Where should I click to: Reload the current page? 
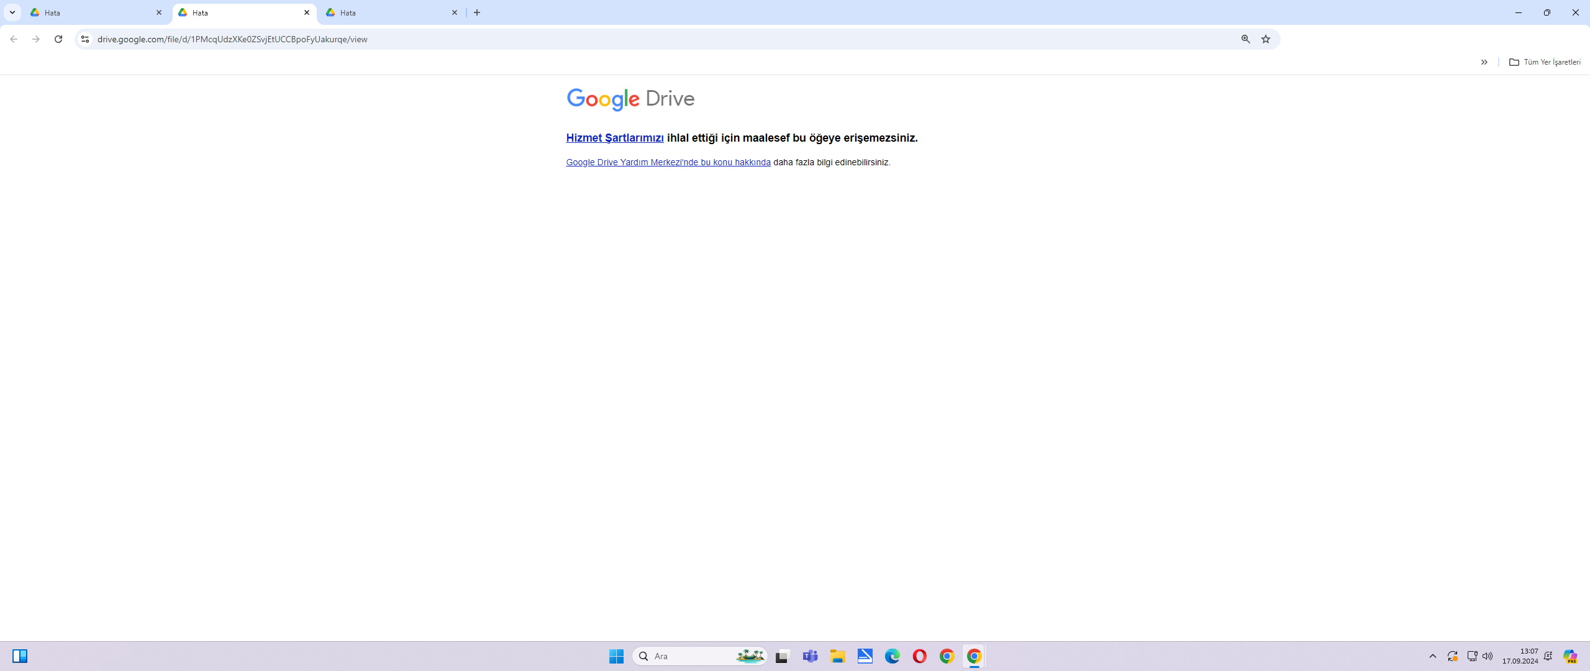click(58, 39)
